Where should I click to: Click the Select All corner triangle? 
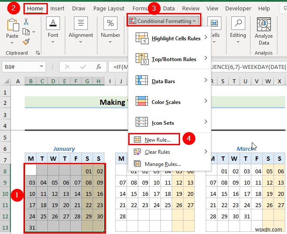7,81
